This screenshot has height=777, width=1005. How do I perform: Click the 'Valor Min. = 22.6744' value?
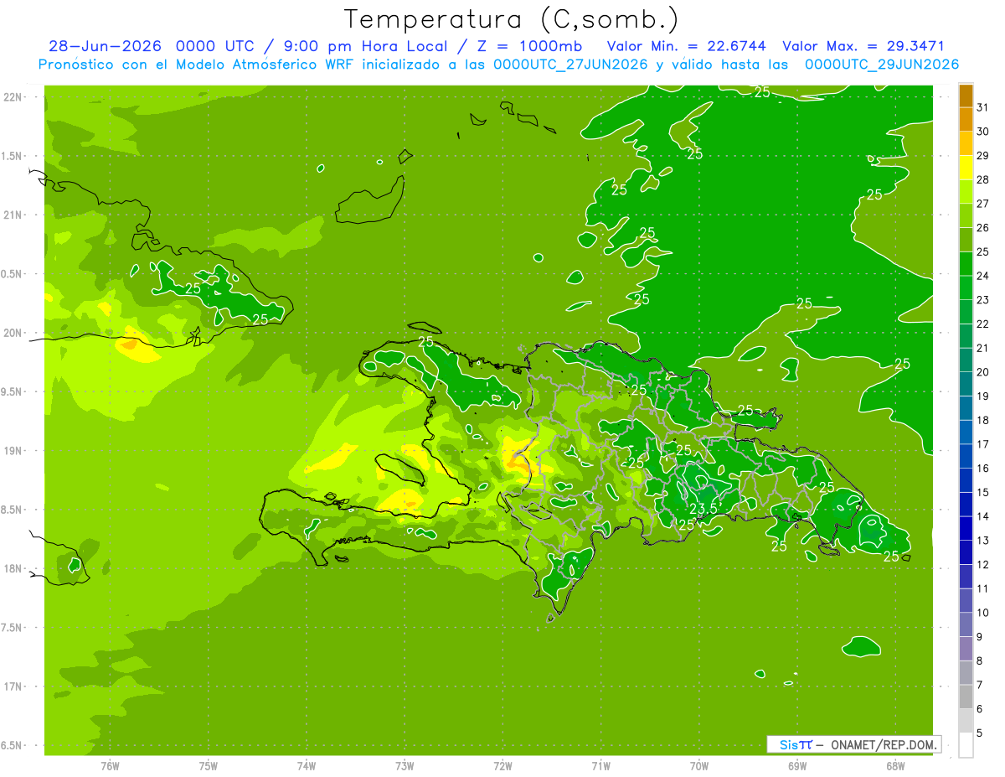point(687,46)
